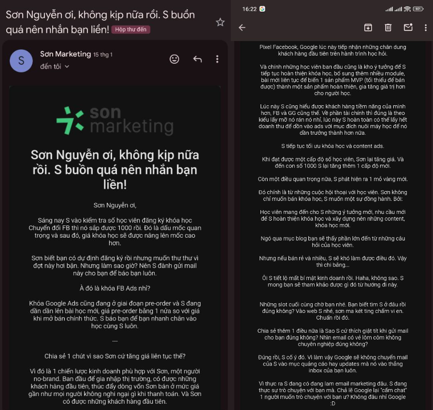Viewport: 433px width, 410px height.
Task: Open the sender name 'Sơn Marketing'
Action: click(65, 54)
